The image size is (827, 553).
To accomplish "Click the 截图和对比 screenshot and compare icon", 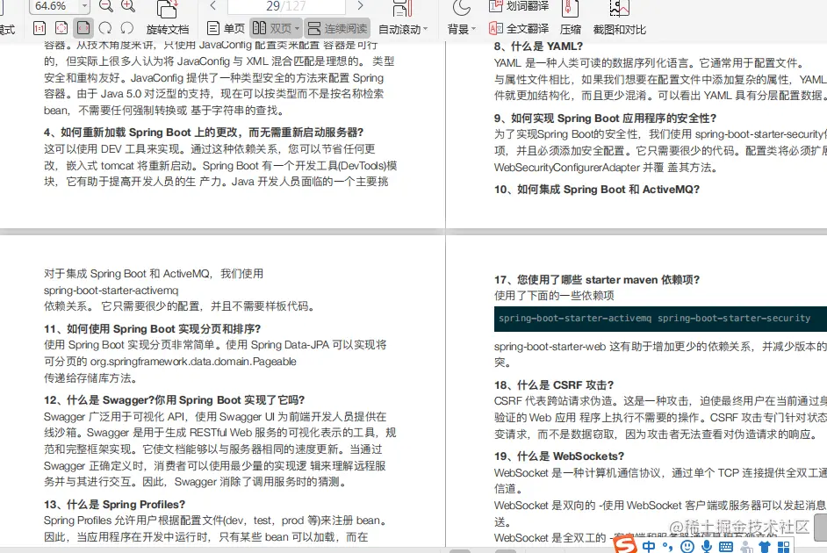I will (619, 9).
